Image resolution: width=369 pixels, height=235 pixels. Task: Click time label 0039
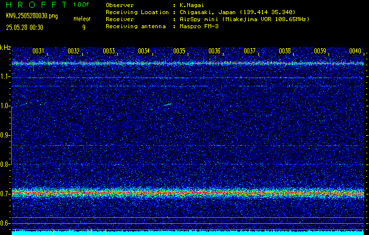320,51
